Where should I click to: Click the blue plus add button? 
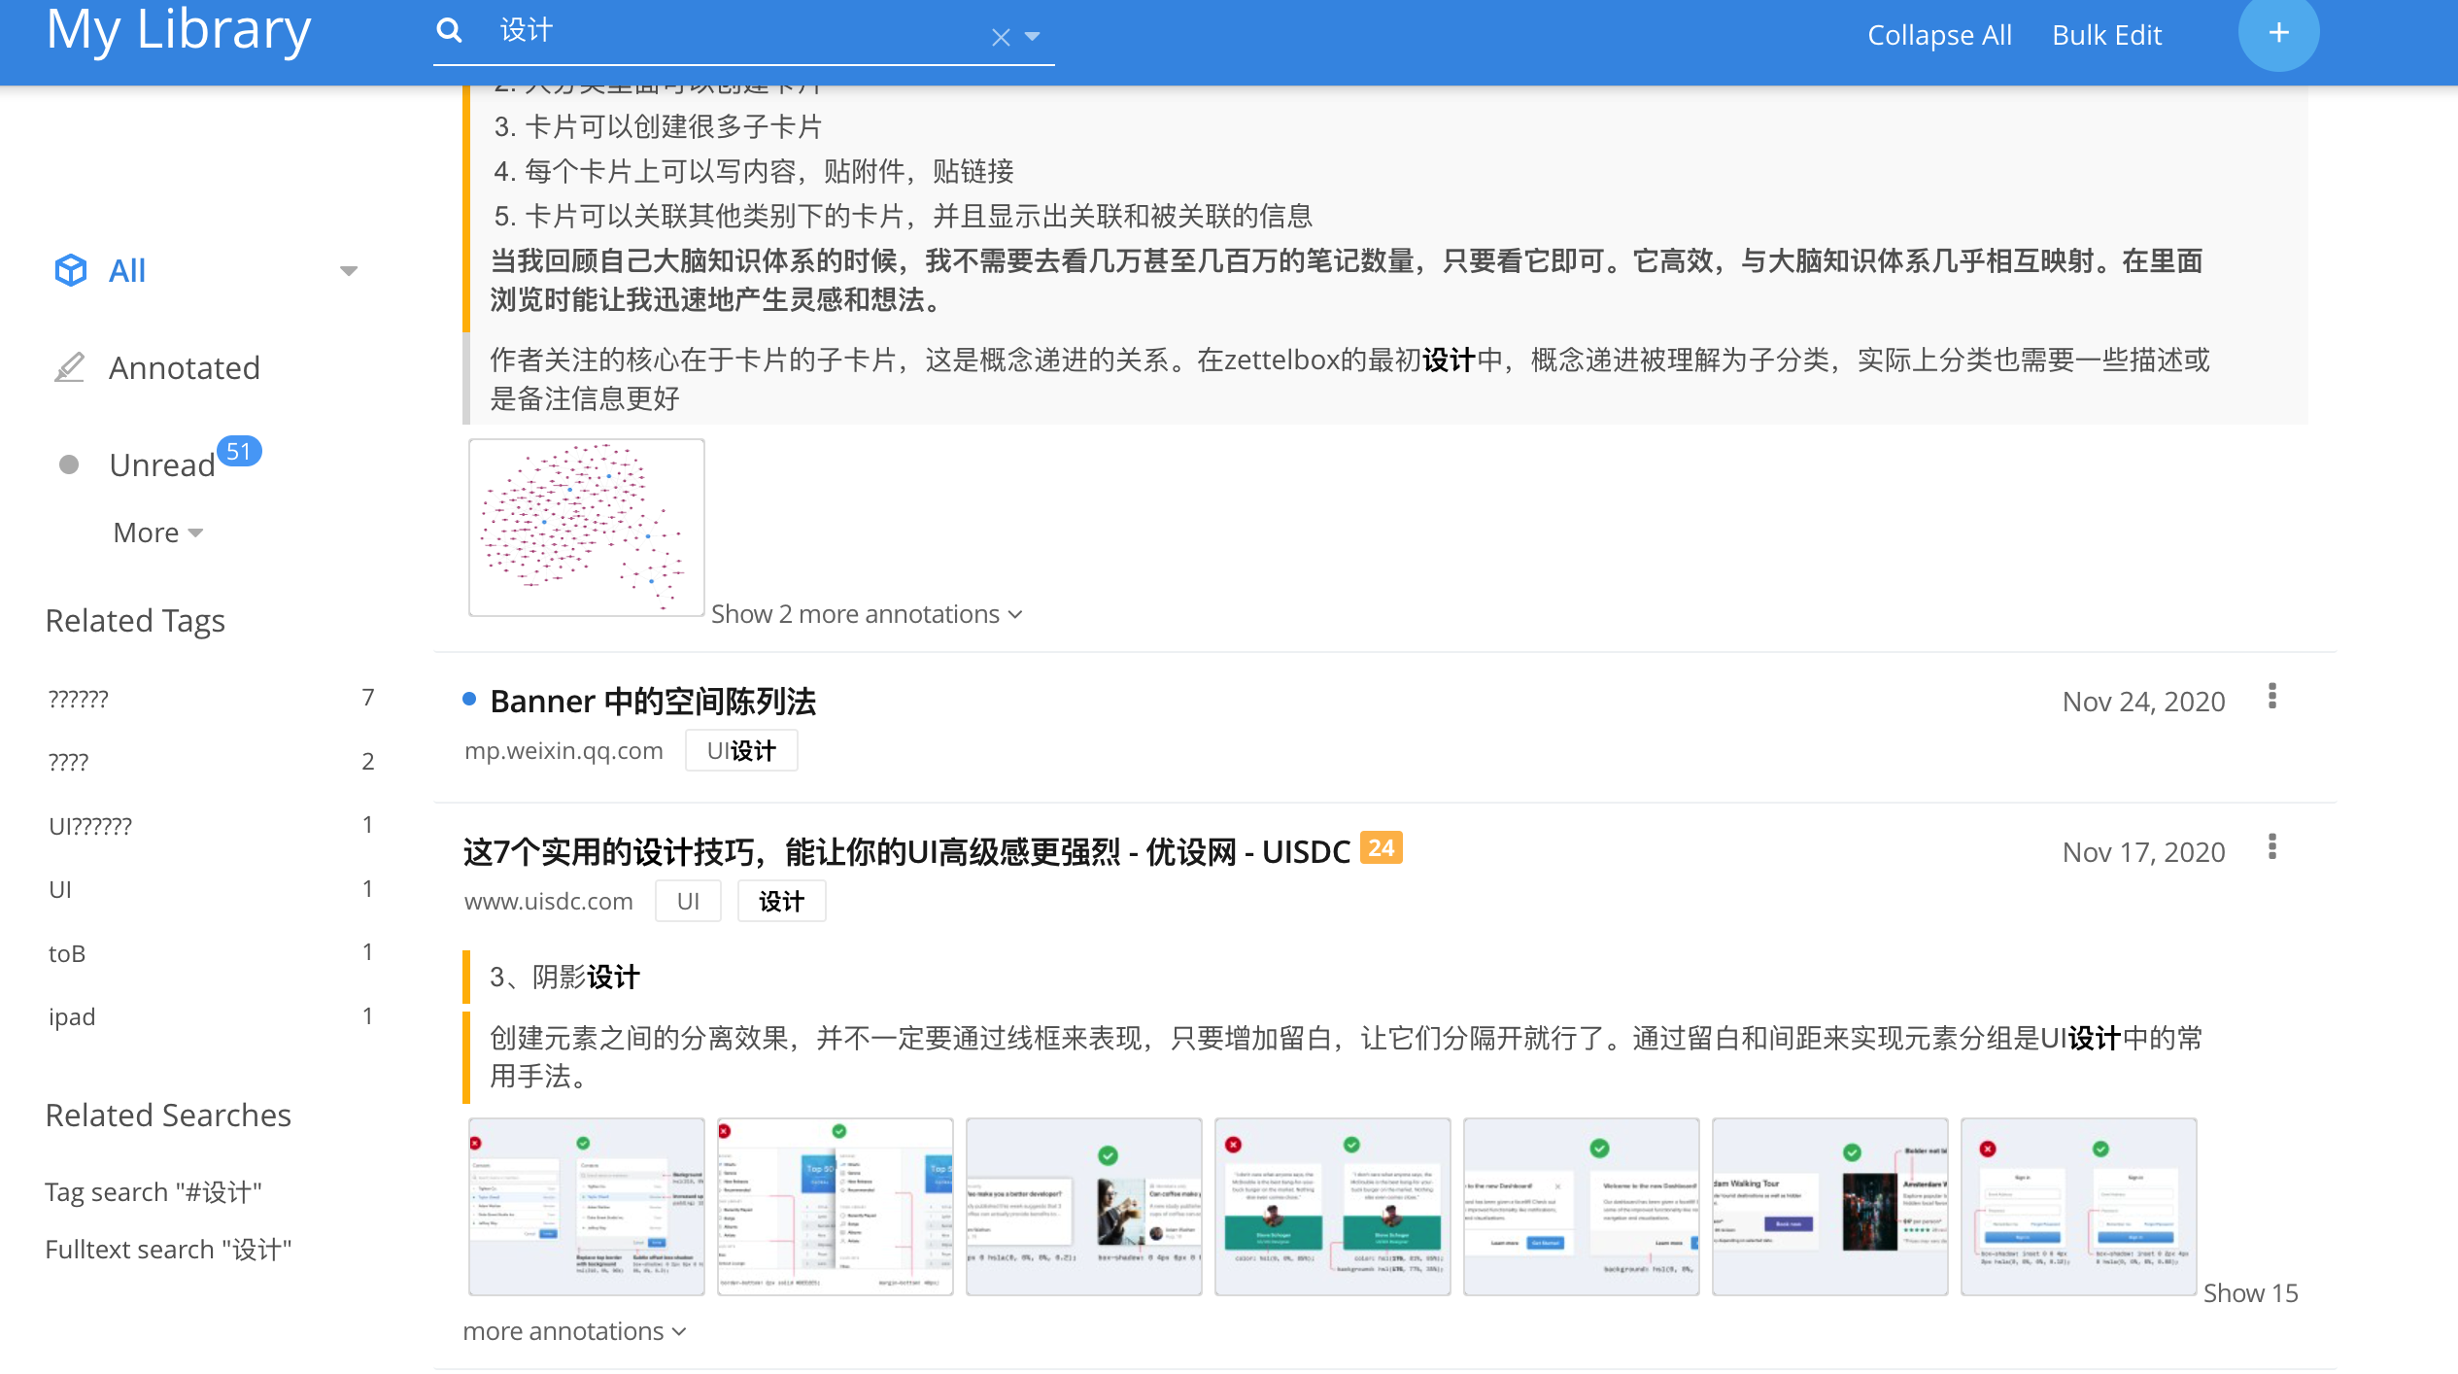pos(2278,34)
